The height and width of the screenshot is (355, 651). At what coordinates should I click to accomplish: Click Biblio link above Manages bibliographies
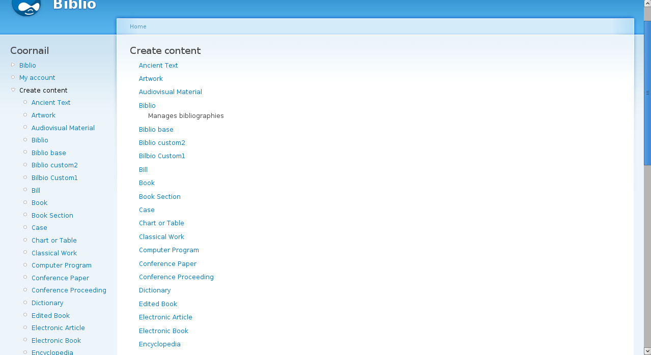(147, 106)
